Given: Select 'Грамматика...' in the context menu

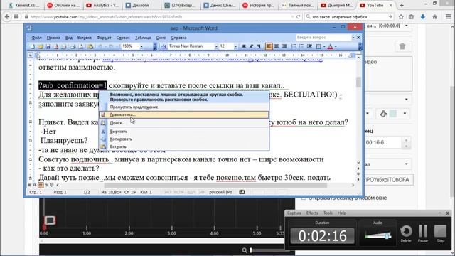Looking at the screenshot, I should [184, 115].
